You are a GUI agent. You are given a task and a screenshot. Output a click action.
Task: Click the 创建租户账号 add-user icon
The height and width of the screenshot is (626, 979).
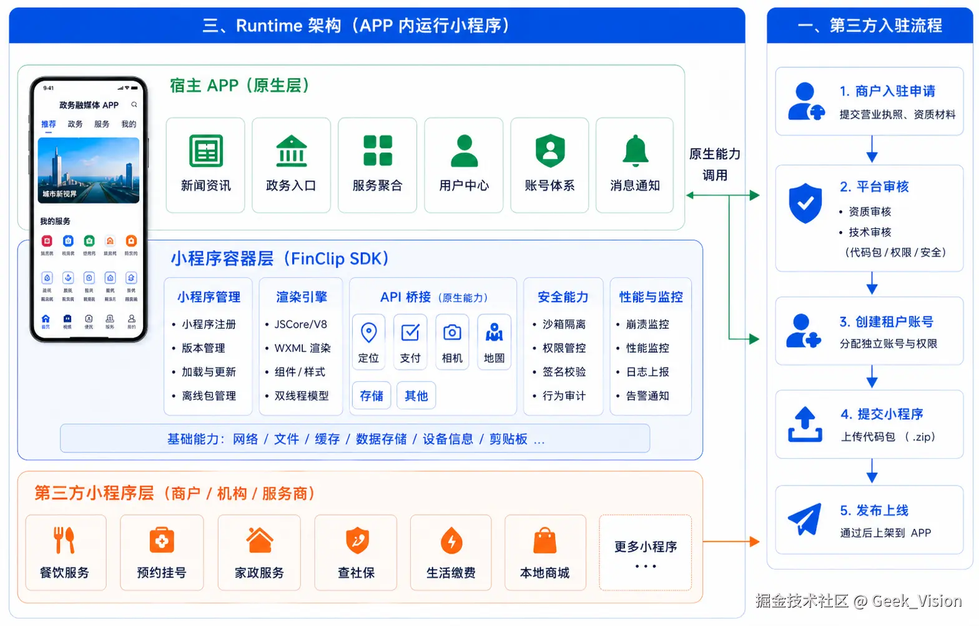point(804,331)
